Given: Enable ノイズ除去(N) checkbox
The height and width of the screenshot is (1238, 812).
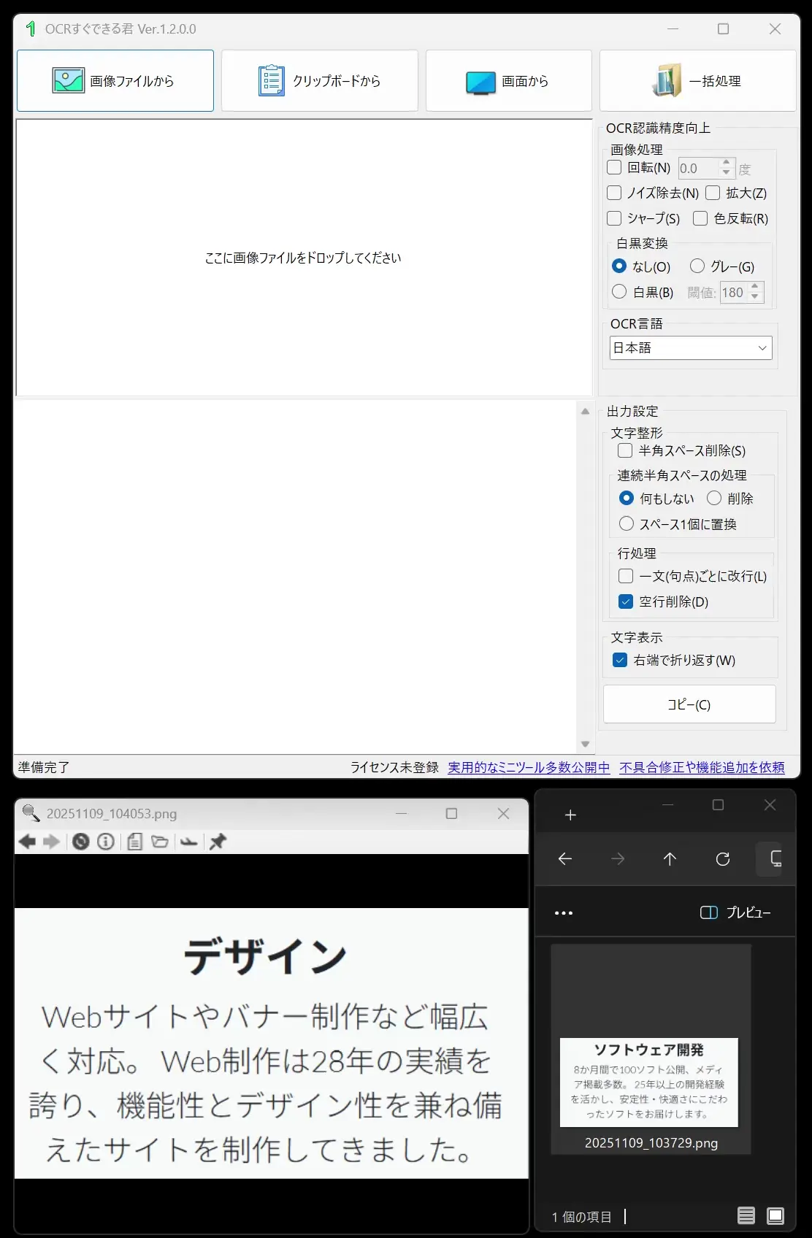Looking at the screenshot, I should [x=615, y=193].
